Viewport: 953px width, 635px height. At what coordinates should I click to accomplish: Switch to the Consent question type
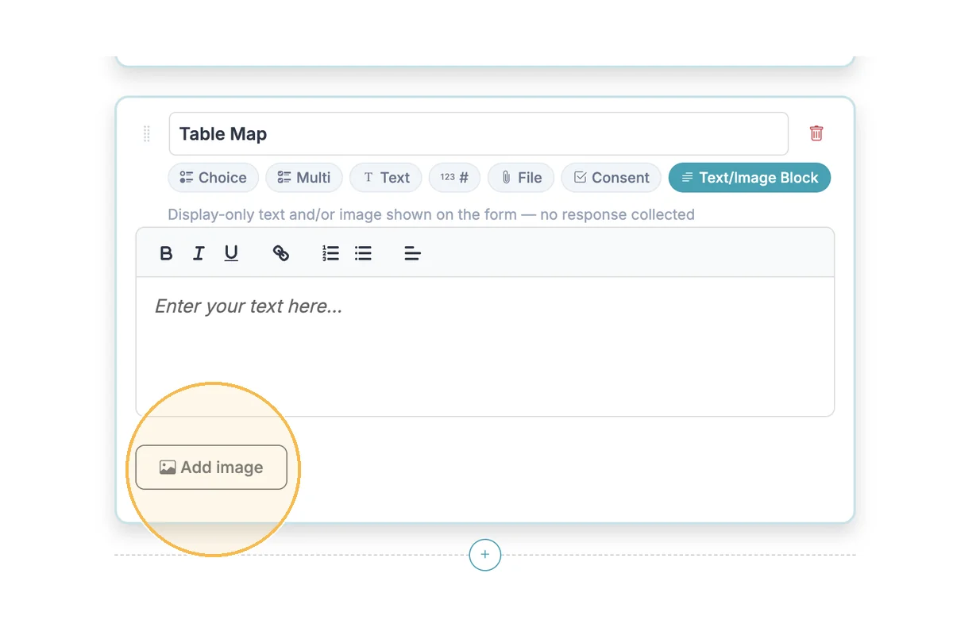(x=611, y=178)
